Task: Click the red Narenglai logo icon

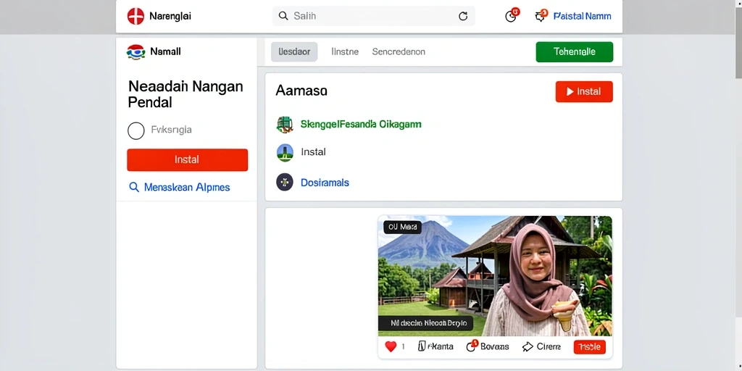Action: click(136, 16)
